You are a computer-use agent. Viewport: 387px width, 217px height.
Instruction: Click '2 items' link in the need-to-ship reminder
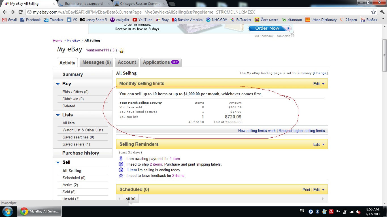point(156,164)
